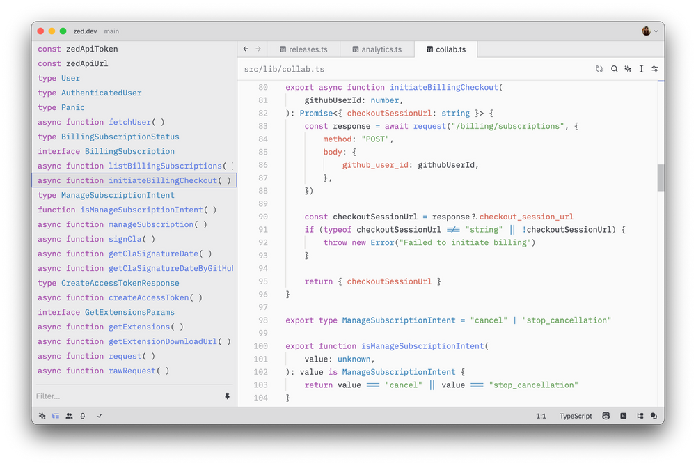Viewport: 696px width, 466px height.
Task: Open the user profile dropdown near the avatar
Action: coord(649,31)
